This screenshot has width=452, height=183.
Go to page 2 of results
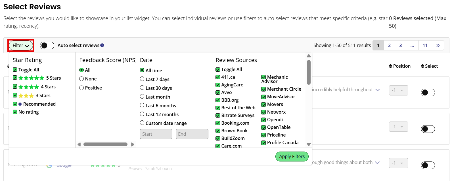[x=389, y=45]
